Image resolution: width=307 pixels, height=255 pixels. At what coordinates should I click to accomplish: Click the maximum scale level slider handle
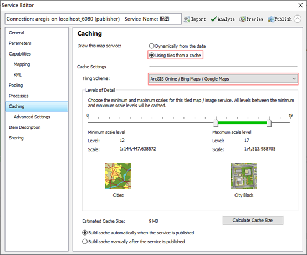[x=269, y=122]
